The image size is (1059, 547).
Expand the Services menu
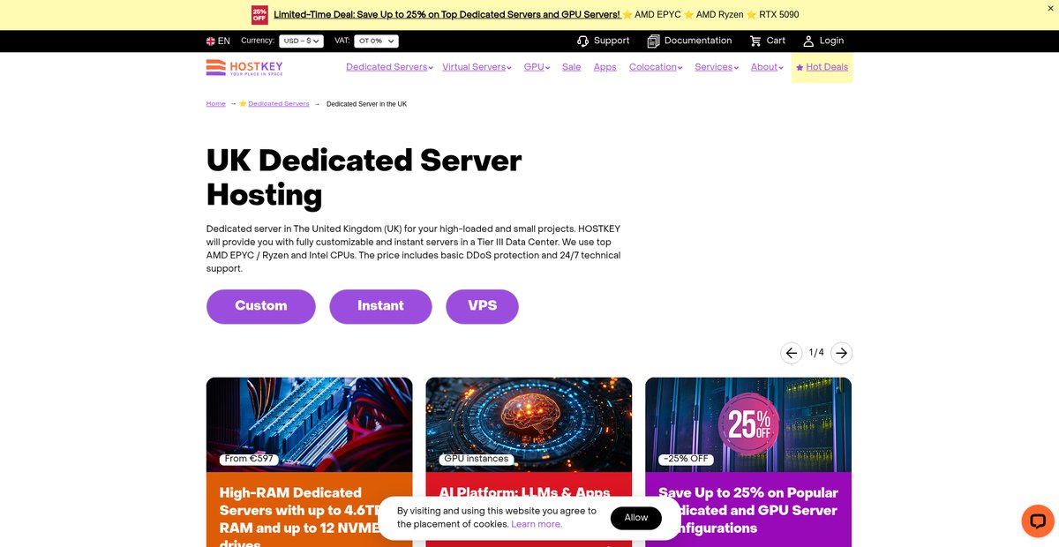click(x=717, y=67)
